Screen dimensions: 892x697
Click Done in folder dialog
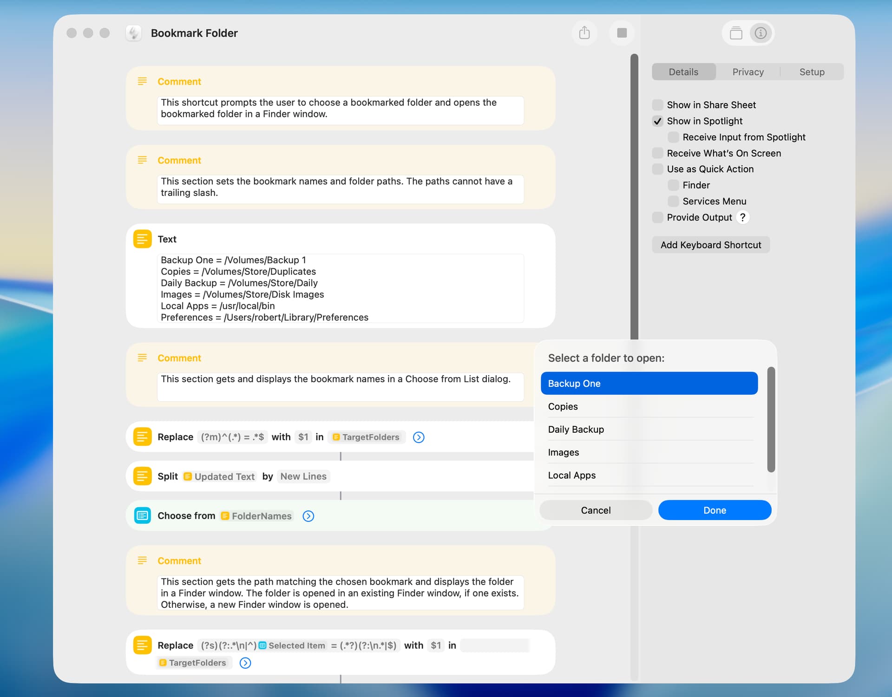pos(714,510)
